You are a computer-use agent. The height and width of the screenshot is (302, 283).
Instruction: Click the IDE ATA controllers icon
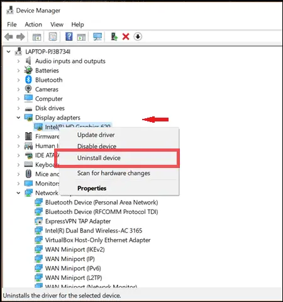(29, 155)
